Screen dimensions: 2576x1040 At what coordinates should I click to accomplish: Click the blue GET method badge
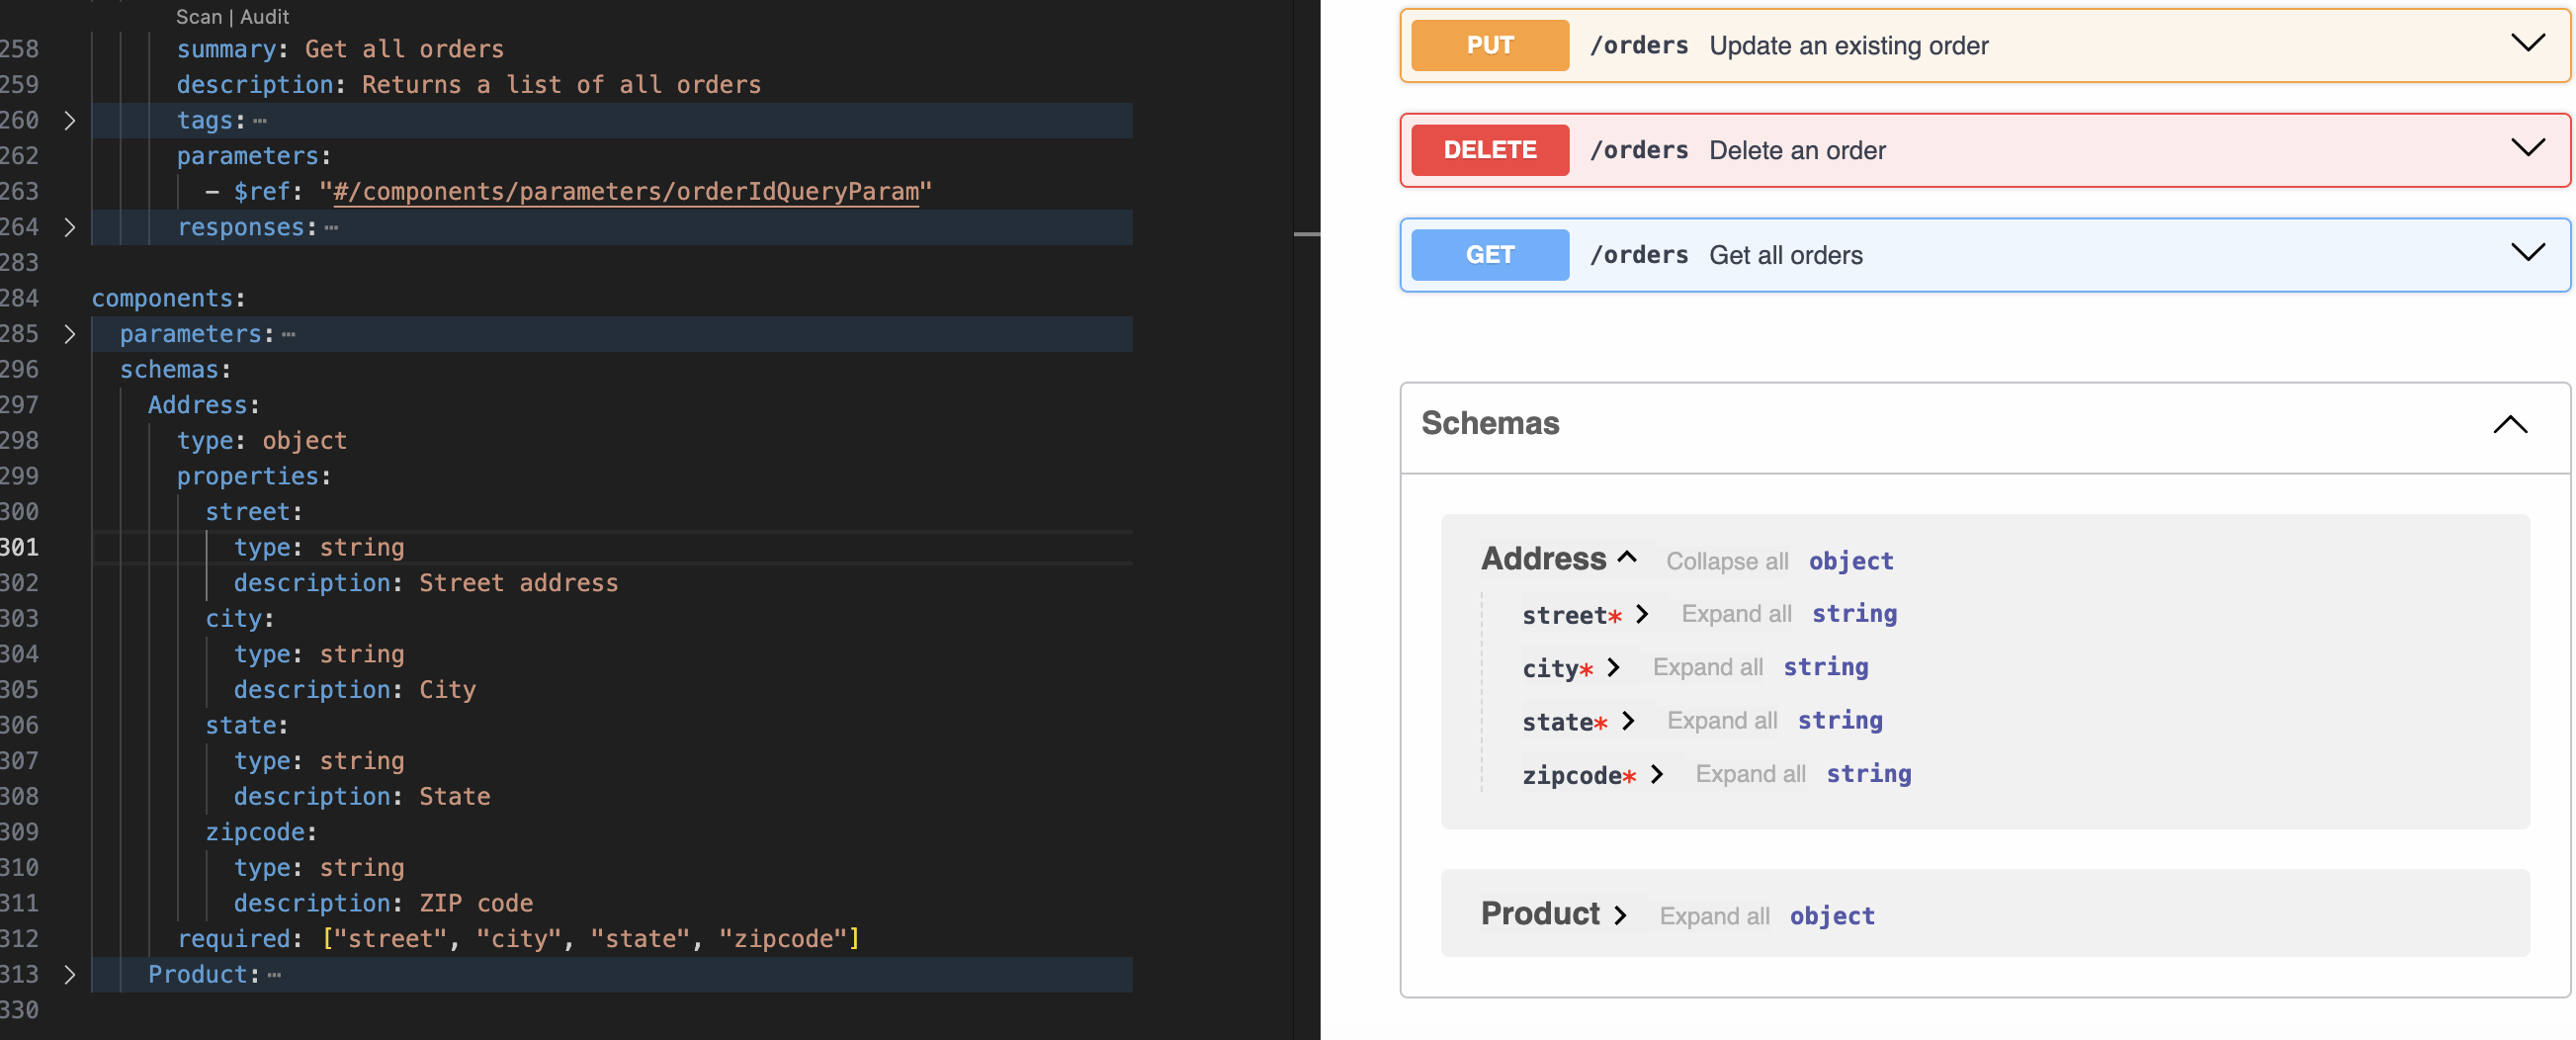[x=1490, y=255]
